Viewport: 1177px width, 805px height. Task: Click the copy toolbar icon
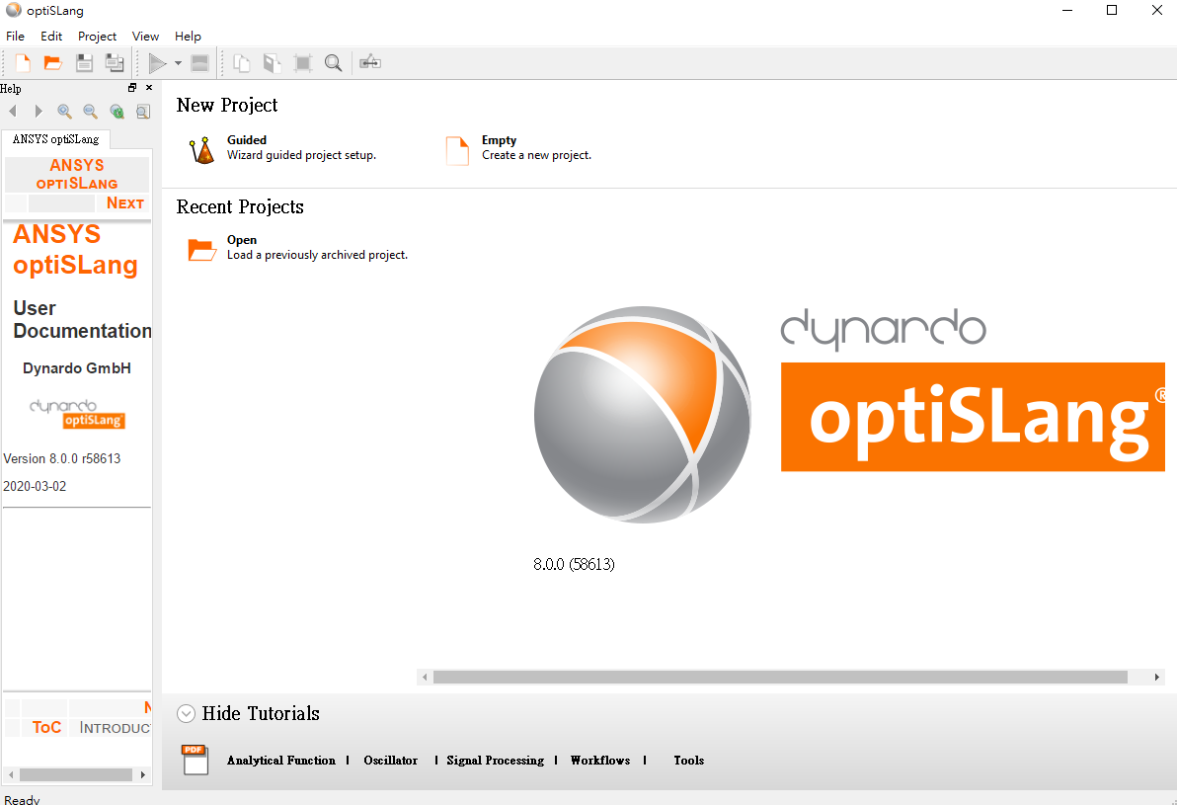(241, 63)
